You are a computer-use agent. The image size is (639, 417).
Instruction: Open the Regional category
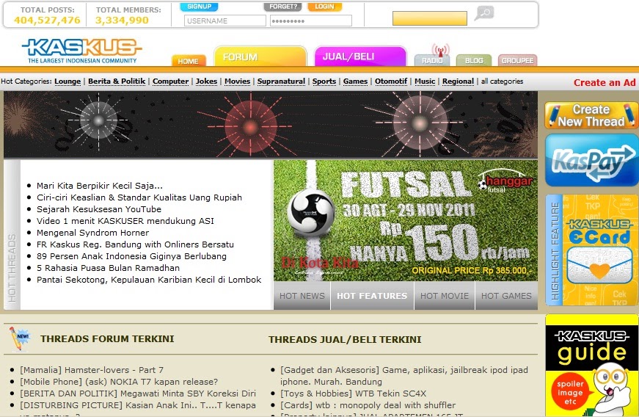coord(458,81)
